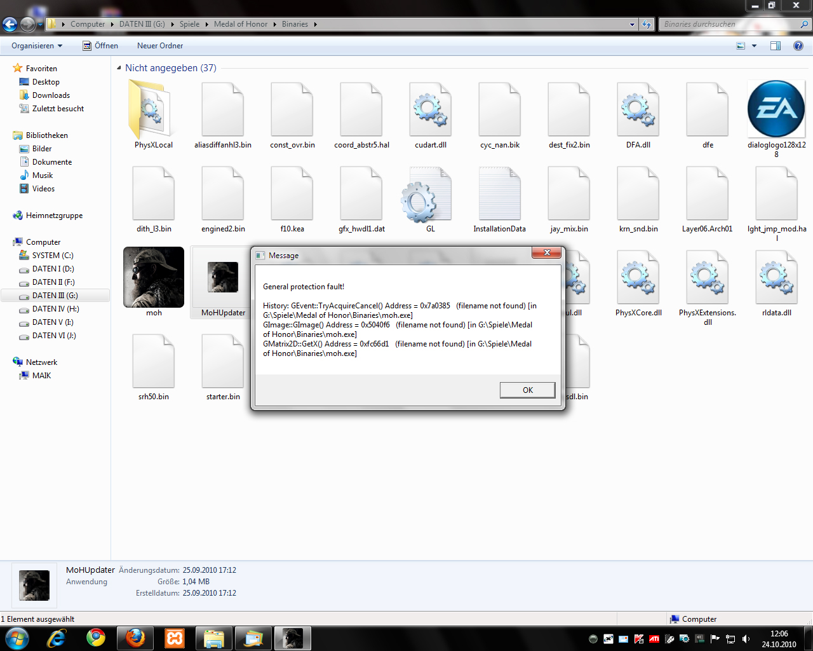
Task: Select the dialoglogo128x128 EA image
Action: coord(776,119)
